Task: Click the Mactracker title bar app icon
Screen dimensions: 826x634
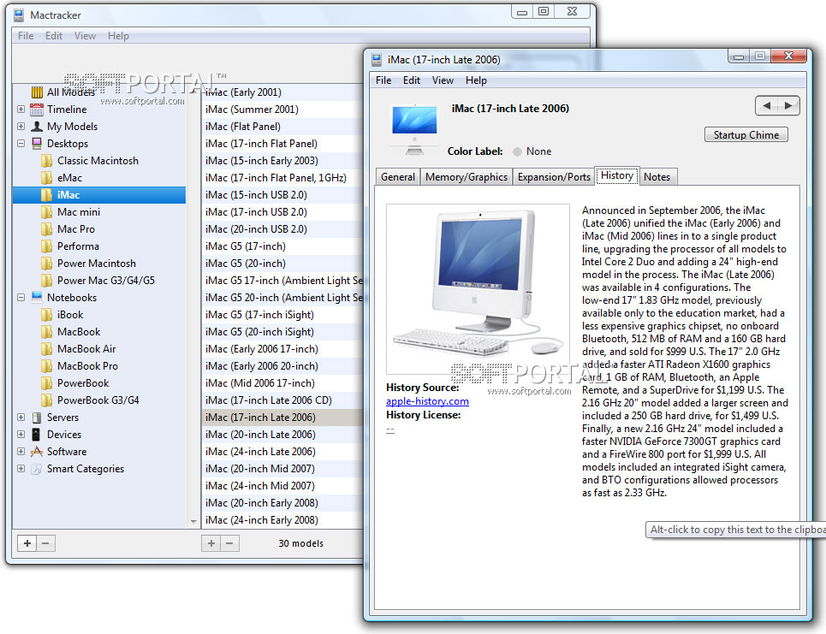Action: click(19, 15)
